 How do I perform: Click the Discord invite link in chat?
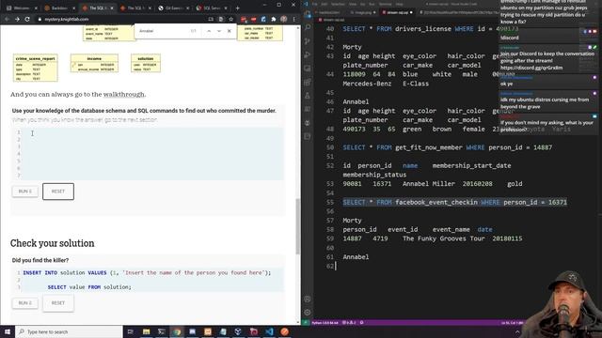[531, 68]
